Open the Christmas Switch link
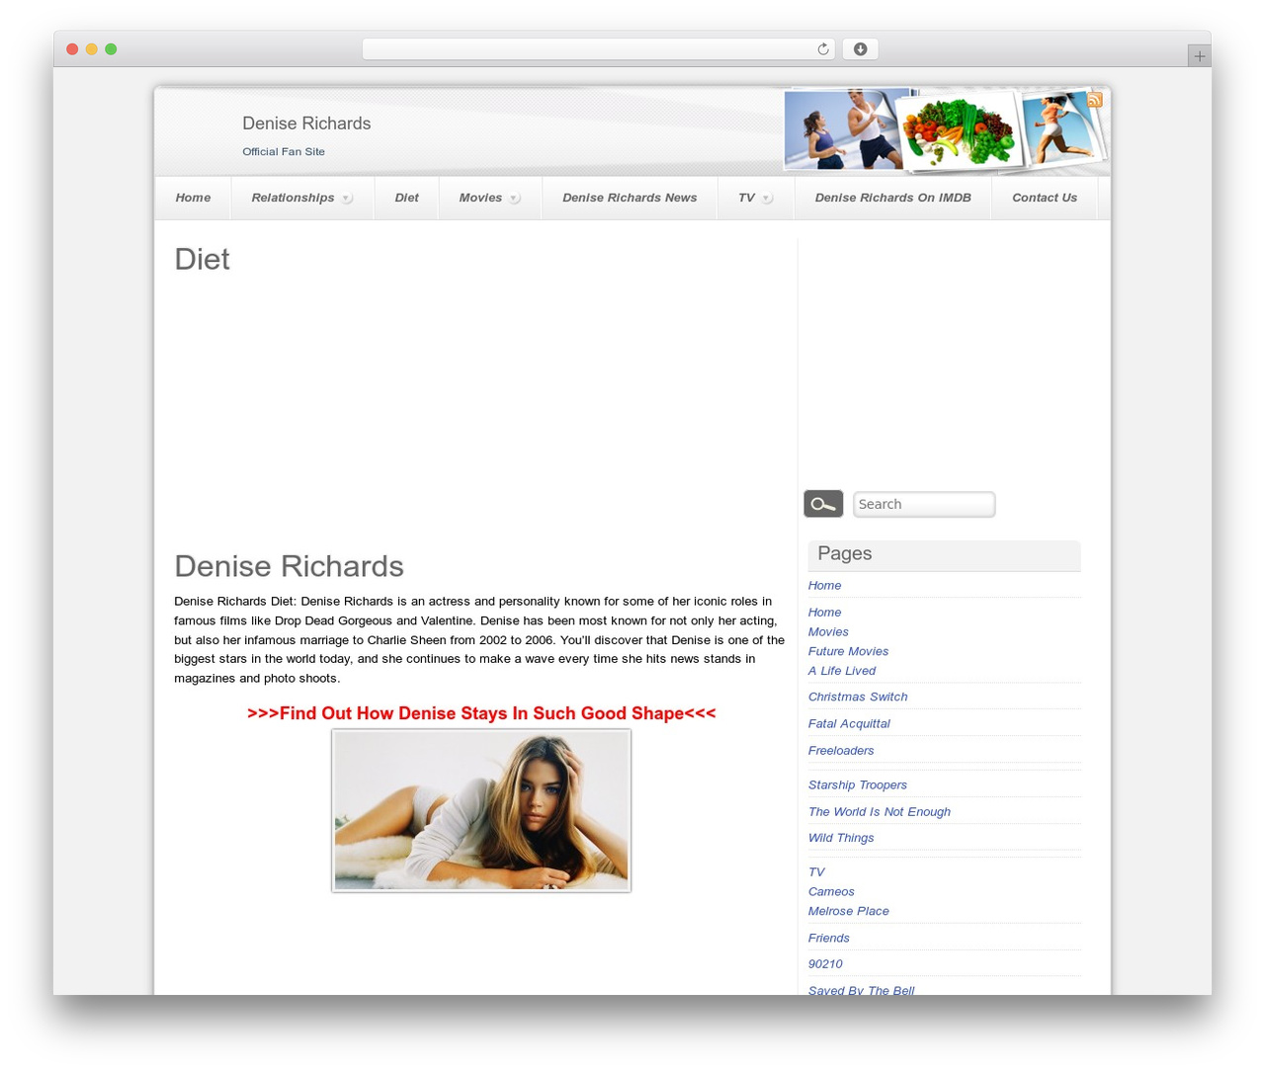1265x1071 pixels. pyautogui.click(x=858, y=697)
